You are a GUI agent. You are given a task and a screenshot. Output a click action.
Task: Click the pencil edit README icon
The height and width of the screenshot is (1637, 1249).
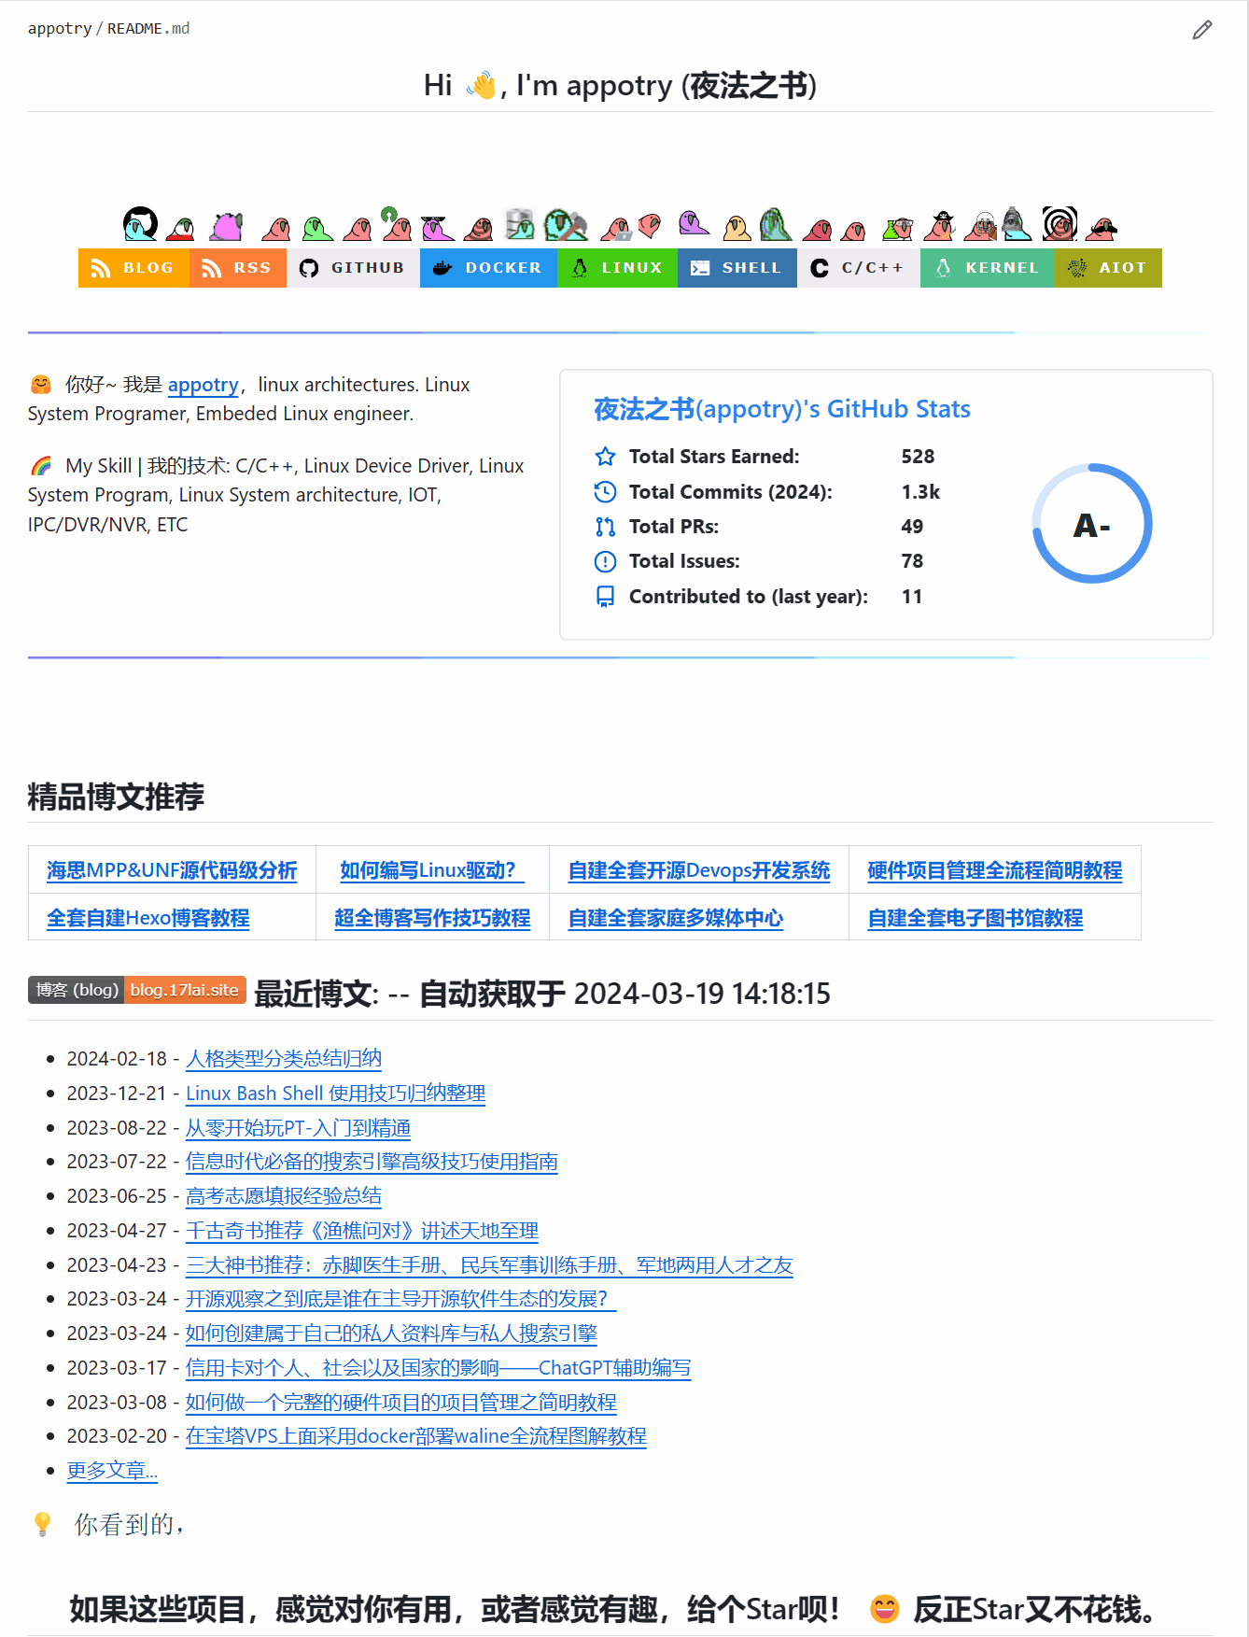1201,30
